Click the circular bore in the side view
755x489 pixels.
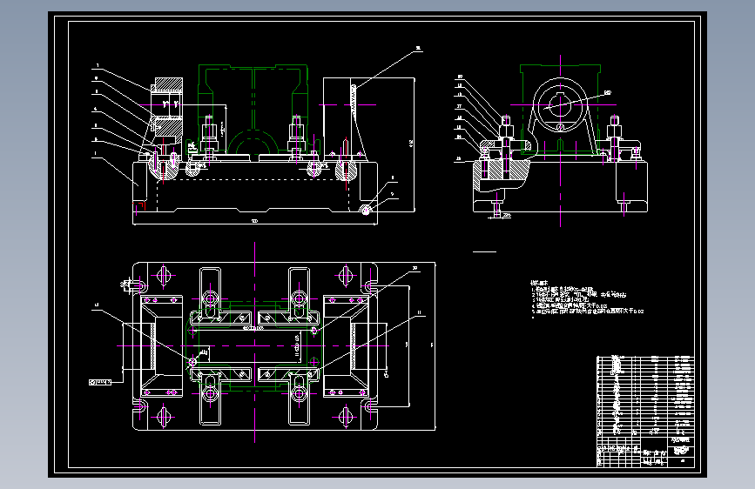pyautogui.click(x=560, y=105)
